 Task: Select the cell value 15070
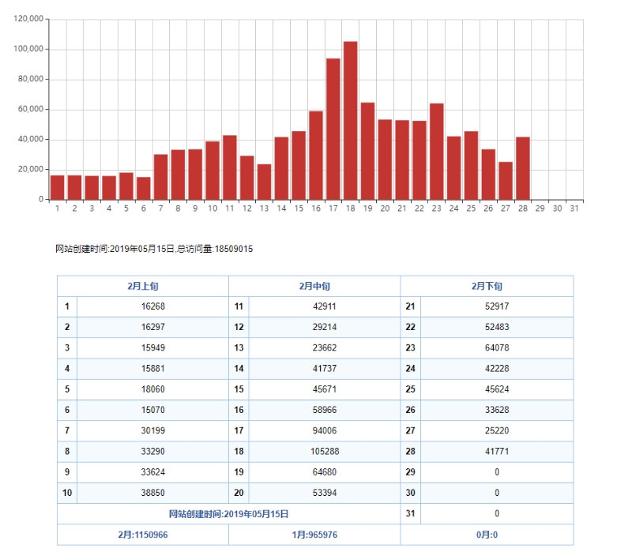tap(152, 410)
